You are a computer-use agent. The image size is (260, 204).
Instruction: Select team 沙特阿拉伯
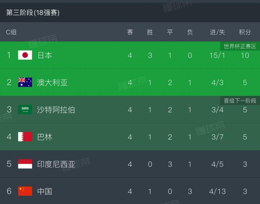pos(56,110)
